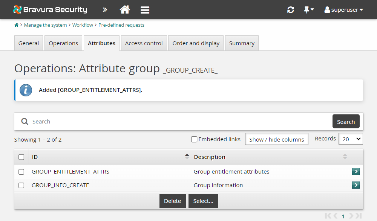Sort by Description using its sort arrows
377x221 pixels.
pyautogui.click(x=345, y=157)
